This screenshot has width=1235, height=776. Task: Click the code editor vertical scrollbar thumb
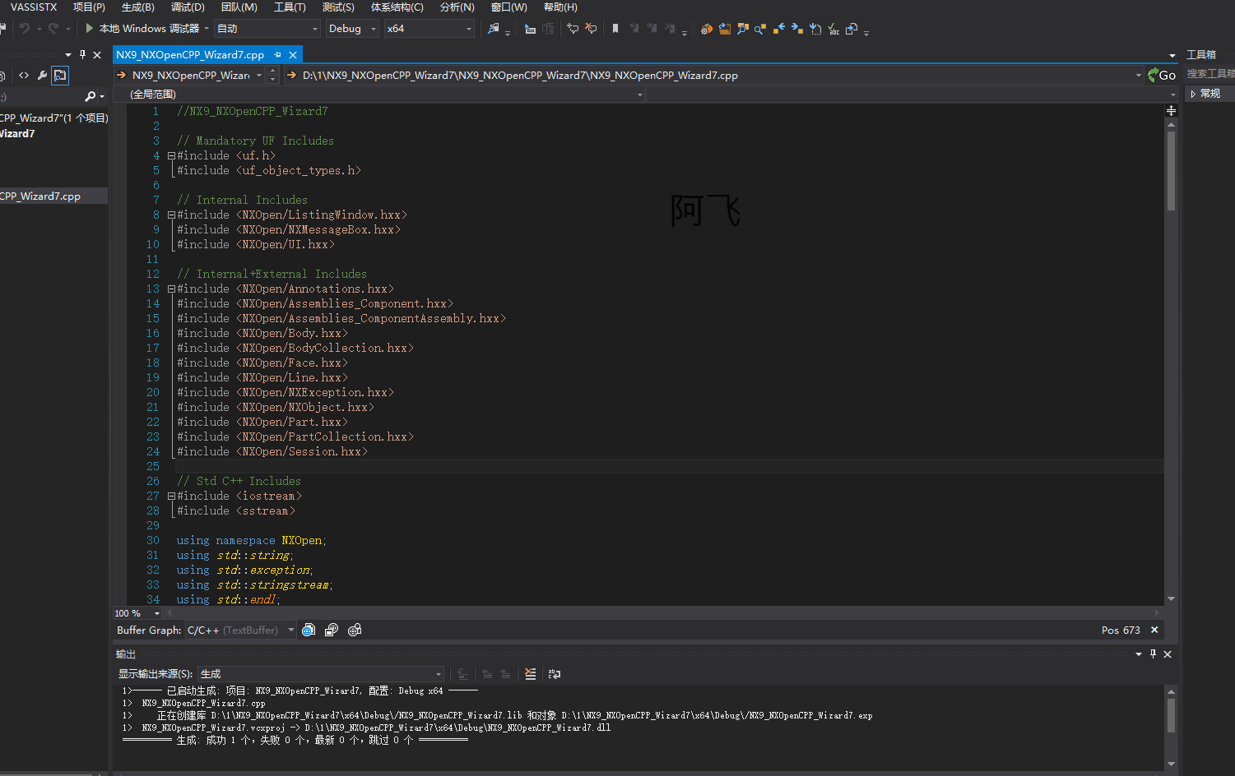pyautogui.click(x=1171, y=170)
